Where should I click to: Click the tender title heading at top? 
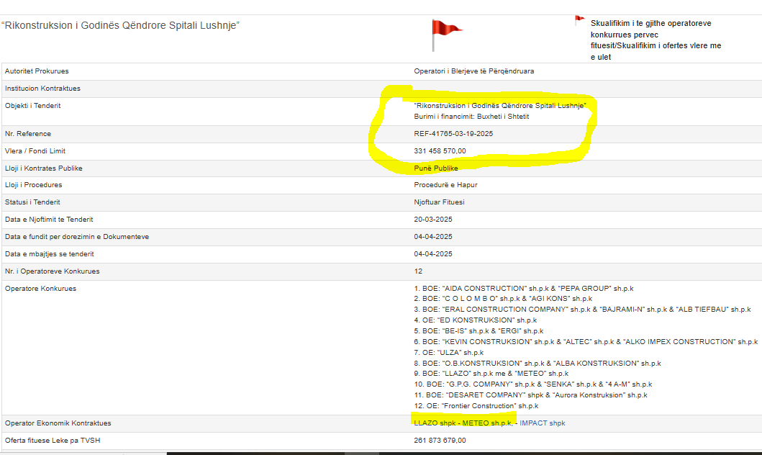coord(121,26)
